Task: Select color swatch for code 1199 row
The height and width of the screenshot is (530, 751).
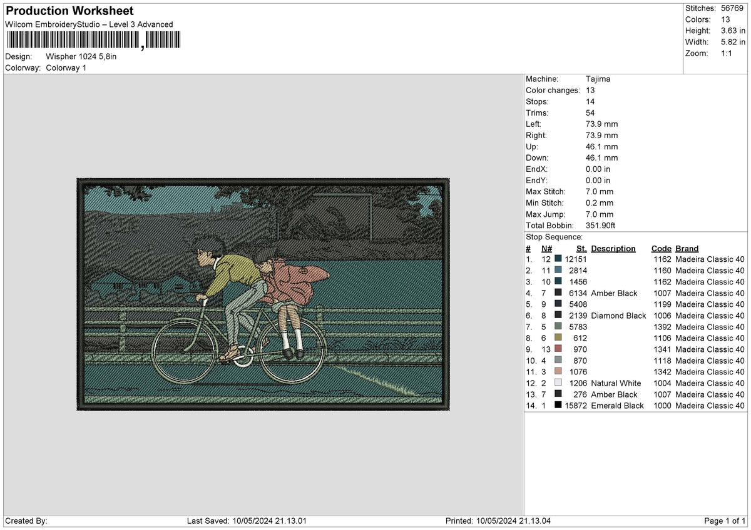Action: pos(558,304)
